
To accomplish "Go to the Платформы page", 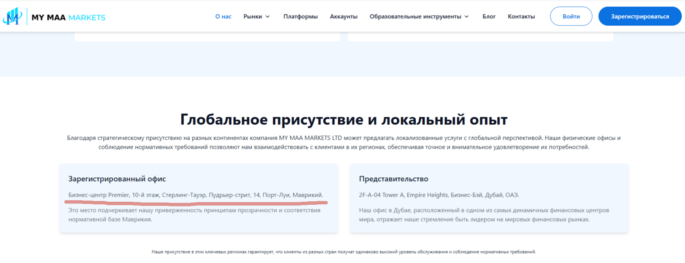I will [301, 16].
